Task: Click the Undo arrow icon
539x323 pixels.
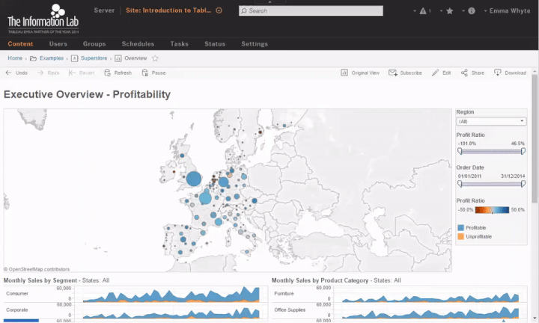Action: (x=8, y=73)
